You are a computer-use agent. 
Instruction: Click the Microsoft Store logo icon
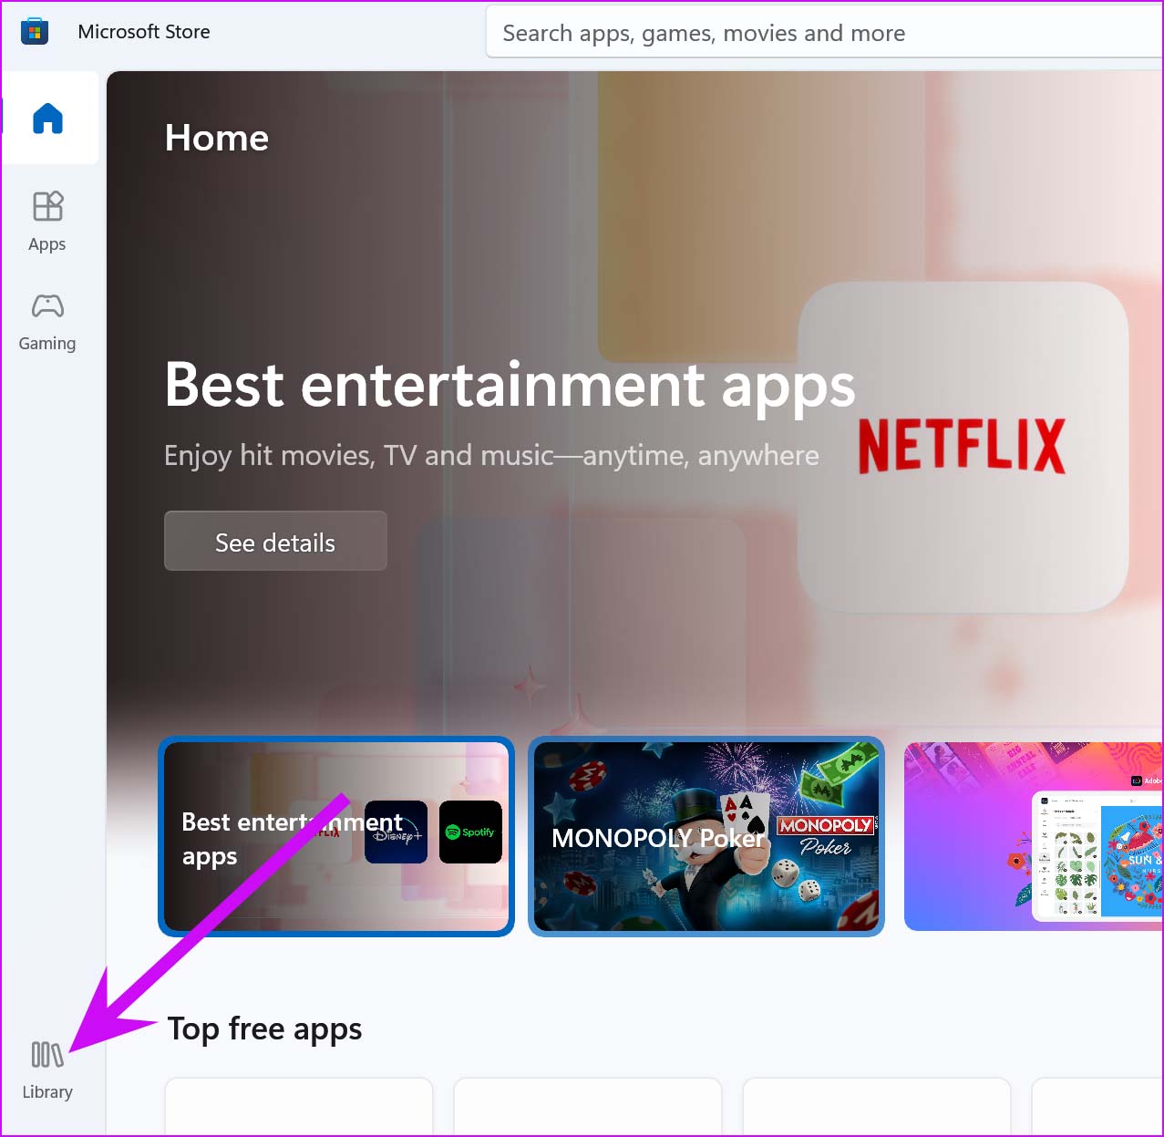click(x=35, y=32)
